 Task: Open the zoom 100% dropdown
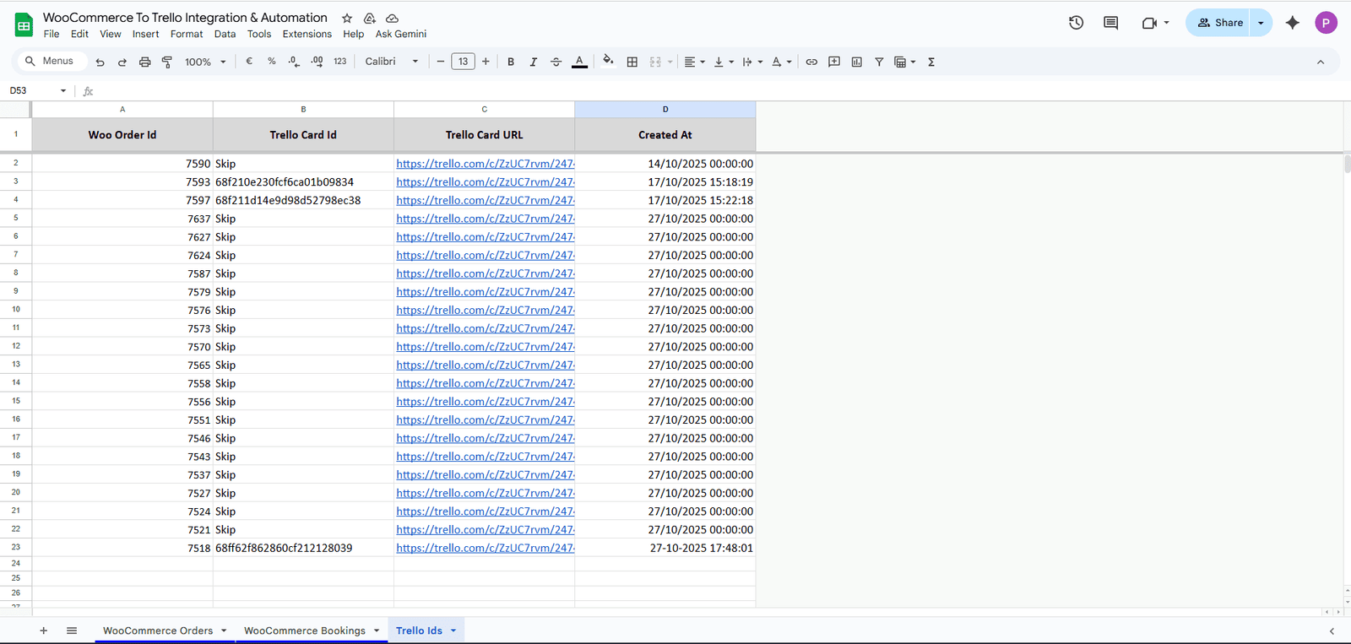(205, 62)
